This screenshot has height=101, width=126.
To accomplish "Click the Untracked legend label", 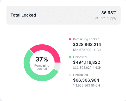I will (81, 75).
